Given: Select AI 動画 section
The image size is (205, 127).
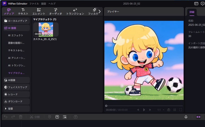Looking at the screenshot, I should click(16, 28).
